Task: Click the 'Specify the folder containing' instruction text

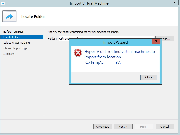Action: pyautogui.click(x=83, y=32)
